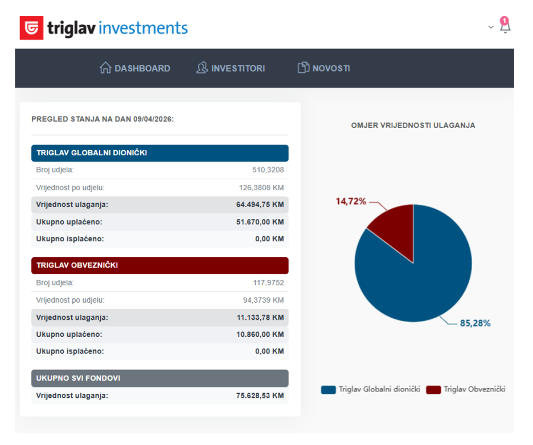Click the Triglav Obveznički legend label
533x445 pixels.
pyautogui.click(x=474, y=389)
